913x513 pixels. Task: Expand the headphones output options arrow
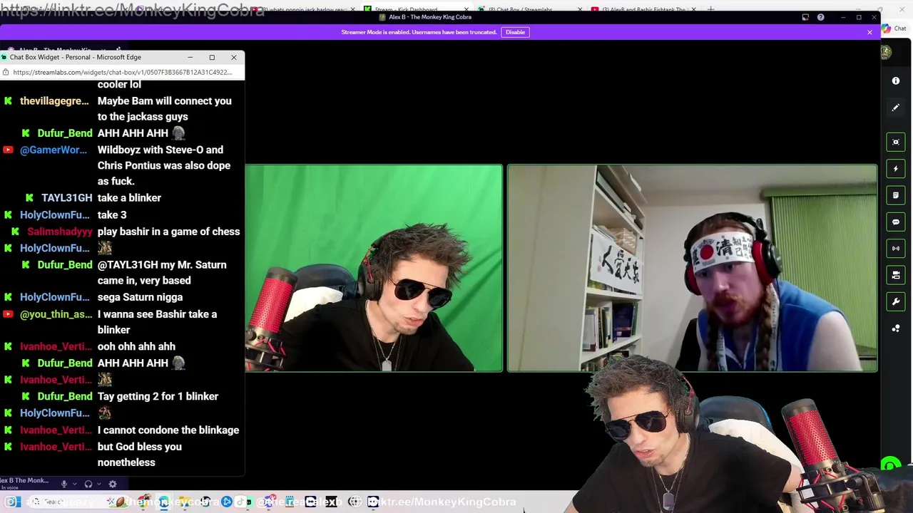(x=100, y=484)
